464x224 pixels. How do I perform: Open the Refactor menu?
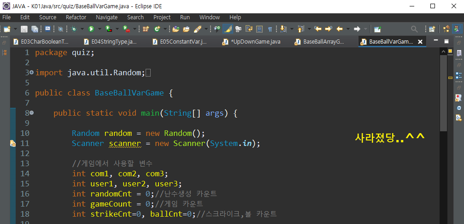(76, 17)
